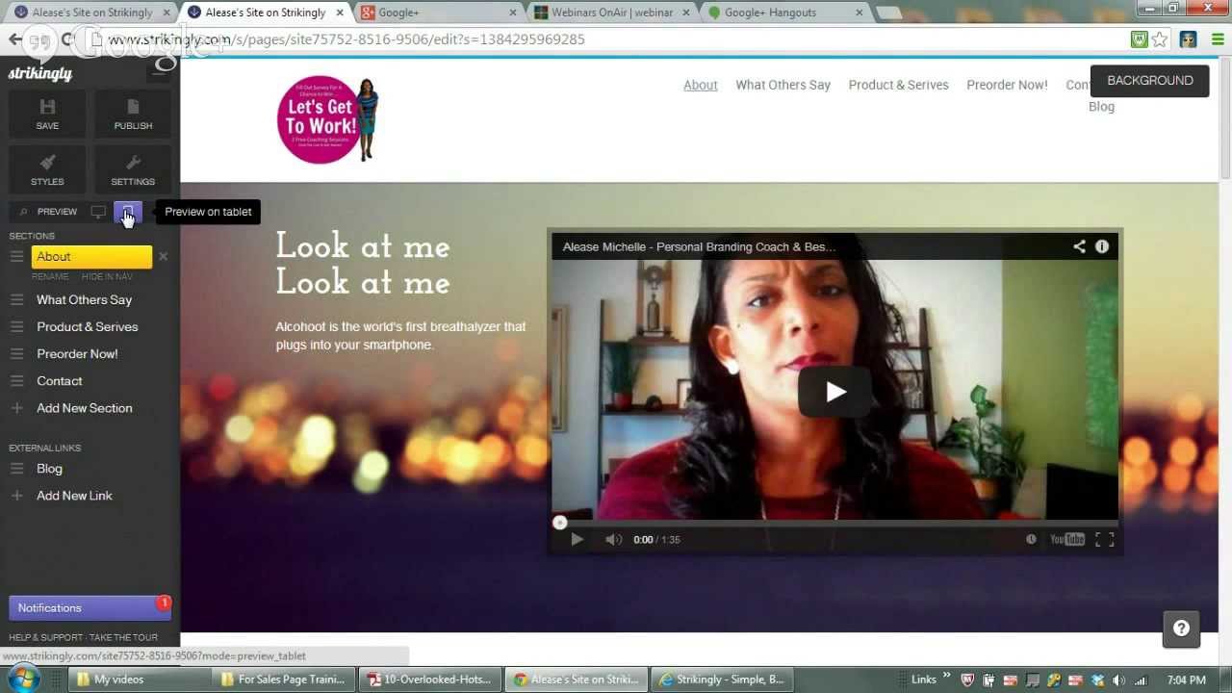Select Contact section in sidebar
Viewport: 1232px width, 693px height.
(60, 381)
